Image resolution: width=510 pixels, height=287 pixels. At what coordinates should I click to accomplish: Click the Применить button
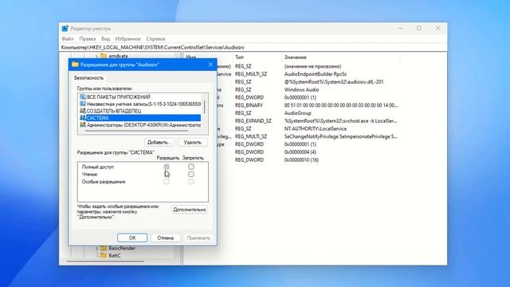coord(198,238)
